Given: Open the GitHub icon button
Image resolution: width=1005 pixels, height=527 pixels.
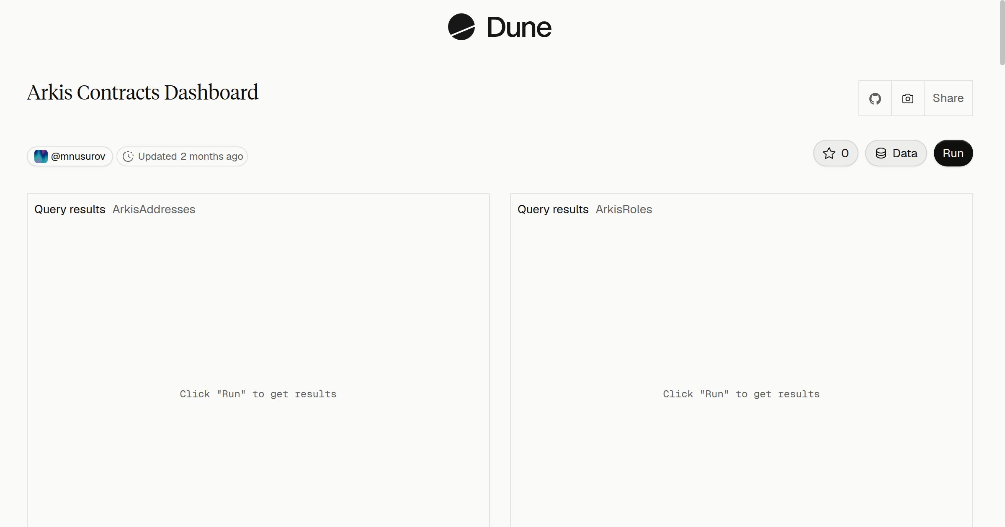Looking at the screenshot, I should pyautogui.click(x=875, y=98).
